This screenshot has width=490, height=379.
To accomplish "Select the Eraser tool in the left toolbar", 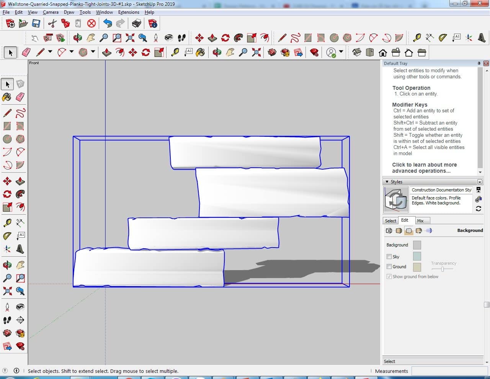I will click(x=20, y=97).
